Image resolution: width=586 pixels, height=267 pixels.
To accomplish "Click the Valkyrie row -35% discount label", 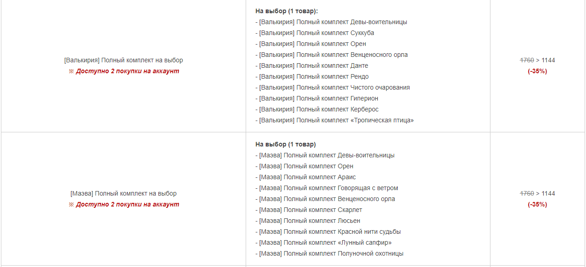I will [537, 71].
